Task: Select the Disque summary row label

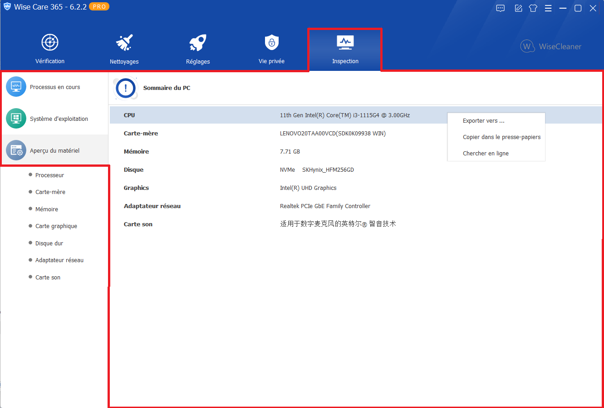Action: click(x=133, y=170)
